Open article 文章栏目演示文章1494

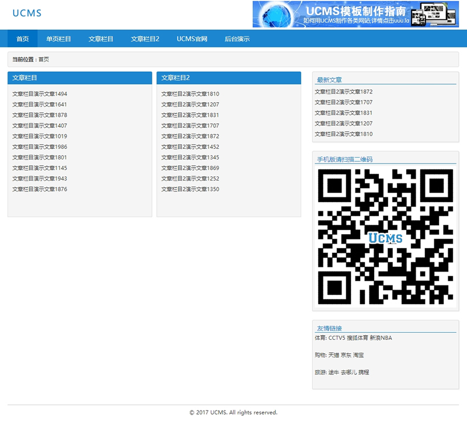click(40, 94)
